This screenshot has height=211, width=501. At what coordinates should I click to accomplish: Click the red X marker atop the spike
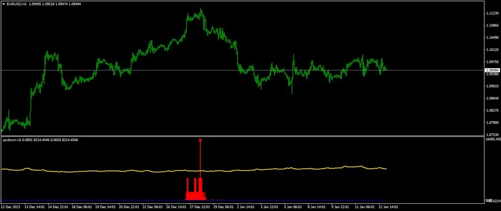click(200, 140)
